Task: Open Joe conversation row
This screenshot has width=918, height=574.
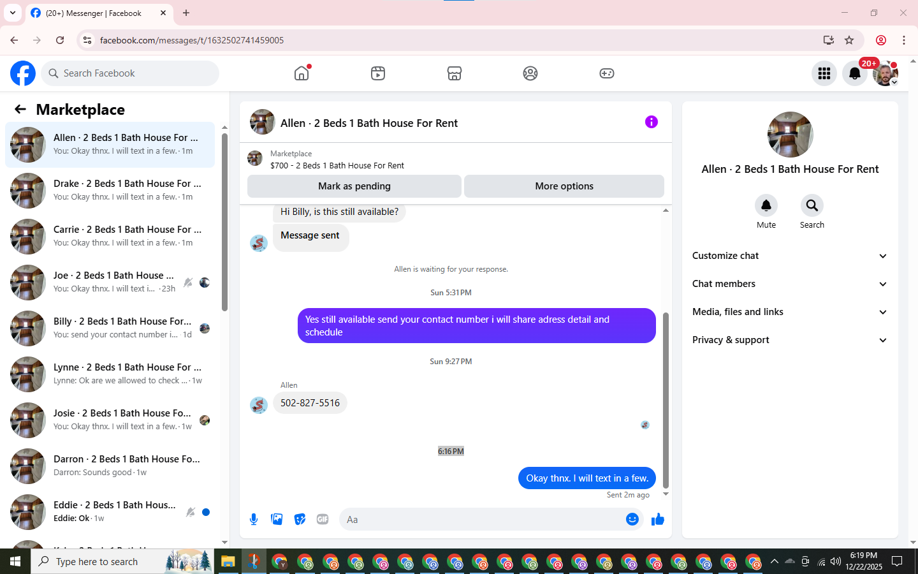Action: pos(110,283)
